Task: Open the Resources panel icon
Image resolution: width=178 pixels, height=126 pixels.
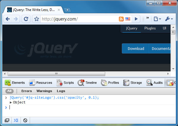Action: (32, 83)
